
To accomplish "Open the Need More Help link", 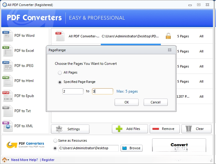I will click(x=25, y=160).
